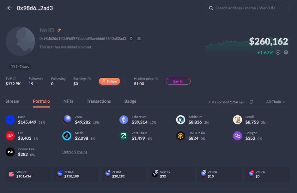
Task: Click the Following count 0
Action: tap(52, 84)
